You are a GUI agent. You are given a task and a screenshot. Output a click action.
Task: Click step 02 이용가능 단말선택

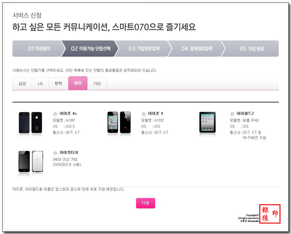(x=90, y=49)
